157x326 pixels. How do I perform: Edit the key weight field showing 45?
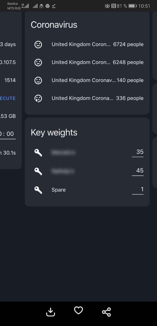(138, 171)
